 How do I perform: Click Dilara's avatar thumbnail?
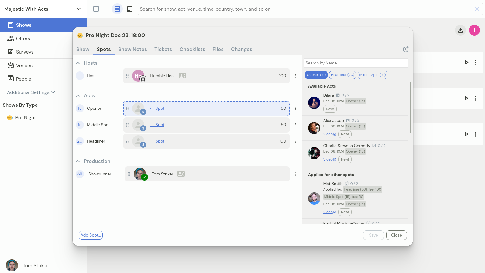[314, 103]
